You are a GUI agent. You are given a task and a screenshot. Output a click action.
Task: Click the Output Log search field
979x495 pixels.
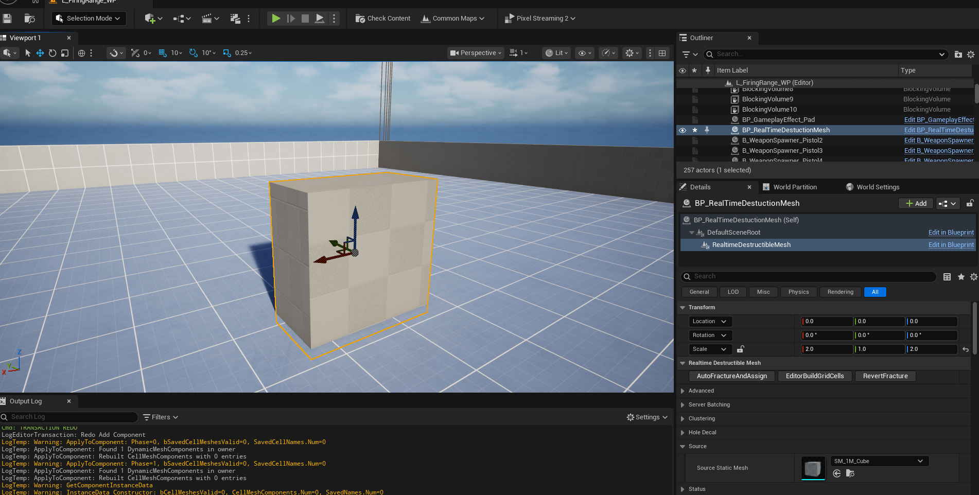72,417
